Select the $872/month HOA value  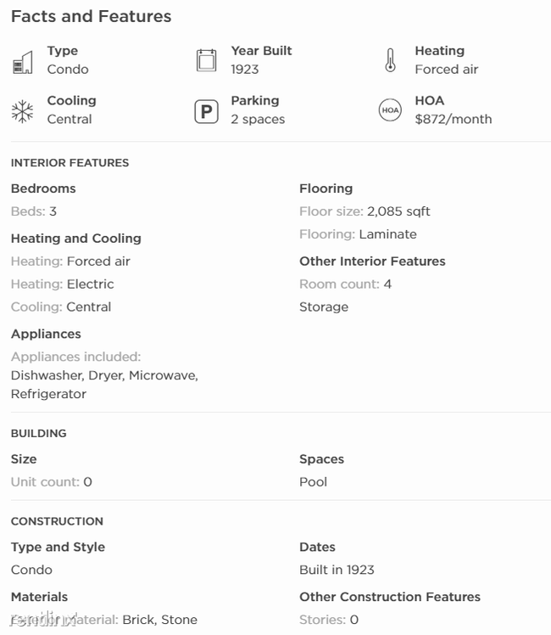(x=454, y=120)
